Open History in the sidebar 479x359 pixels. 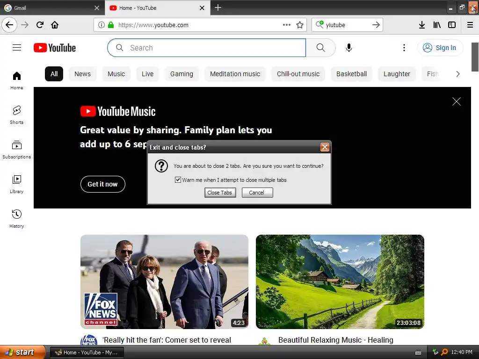(16, 219)
